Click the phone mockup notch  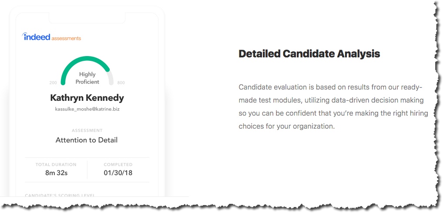click(x=87, y=17)
